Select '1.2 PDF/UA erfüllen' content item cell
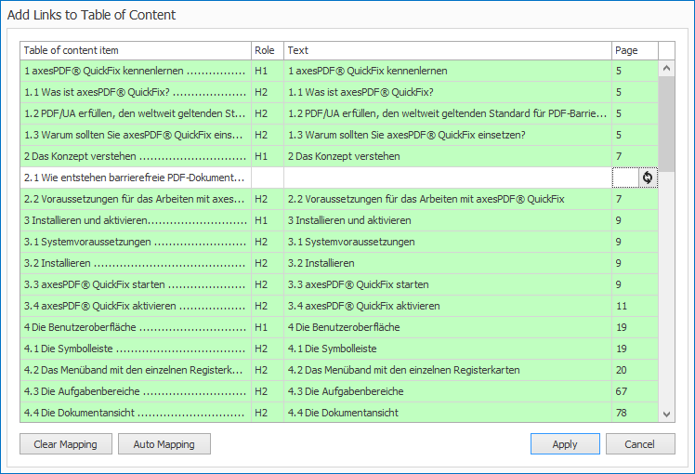Image resolution: width=695 pixels, height=474 pixels. [136, 113]
